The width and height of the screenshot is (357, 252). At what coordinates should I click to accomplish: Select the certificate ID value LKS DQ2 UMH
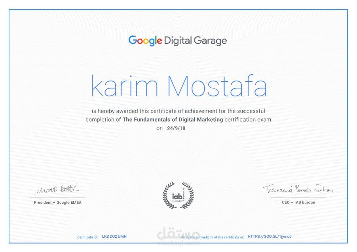114,237
